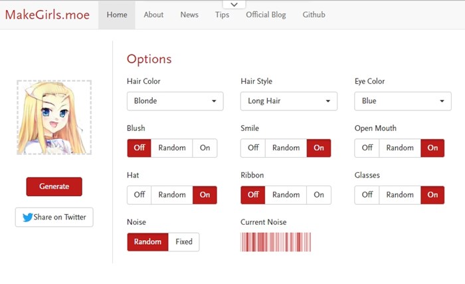This screenshot has width=465, height=284.
Task: Click the MakeGirls.moe logo
Action: [47, 15]
